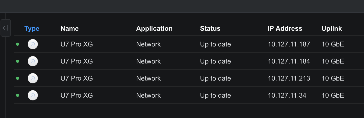Click green status dot for 10.127.11.187 device

(x=18, y=44)
